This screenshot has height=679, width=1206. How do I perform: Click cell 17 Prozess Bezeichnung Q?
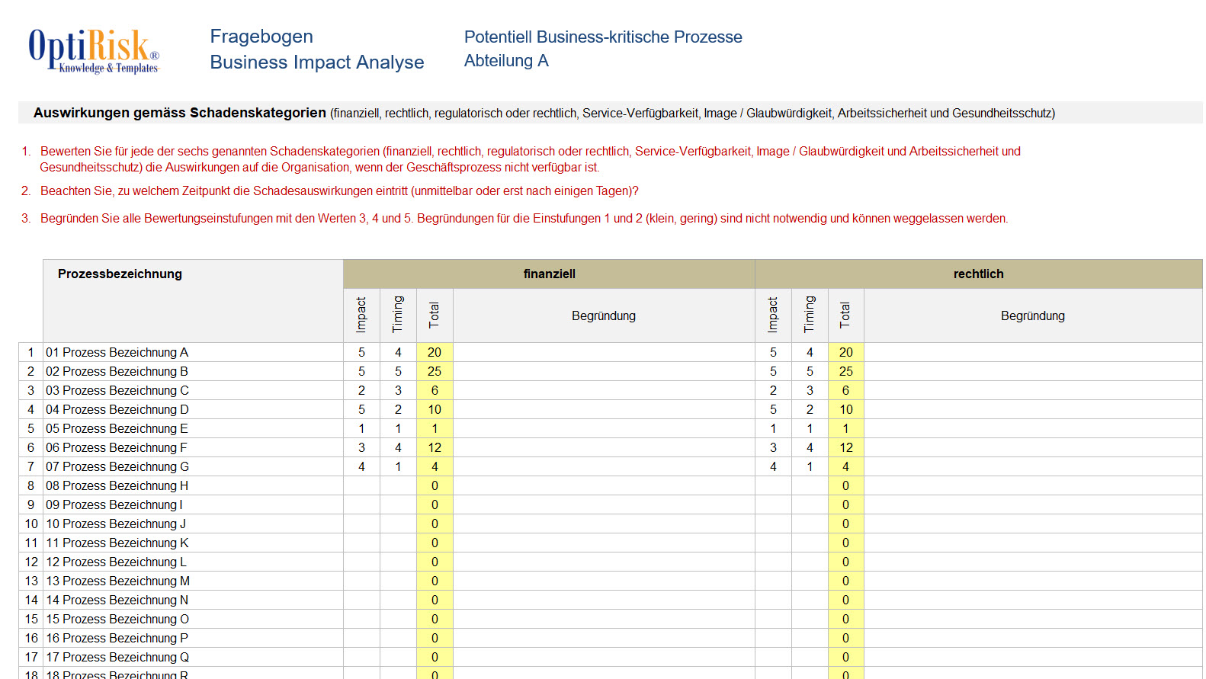click(193, 657)
